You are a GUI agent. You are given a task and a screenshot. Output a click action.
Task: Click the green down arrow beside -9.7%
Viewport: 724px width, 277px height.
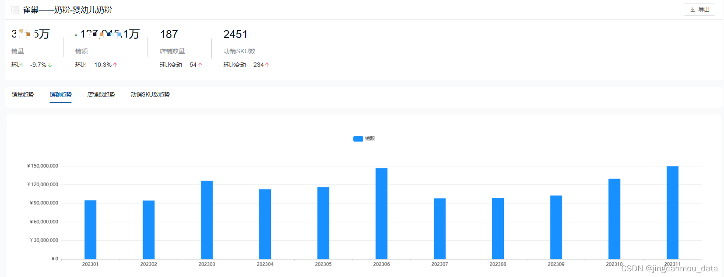(x=50, y=65)
